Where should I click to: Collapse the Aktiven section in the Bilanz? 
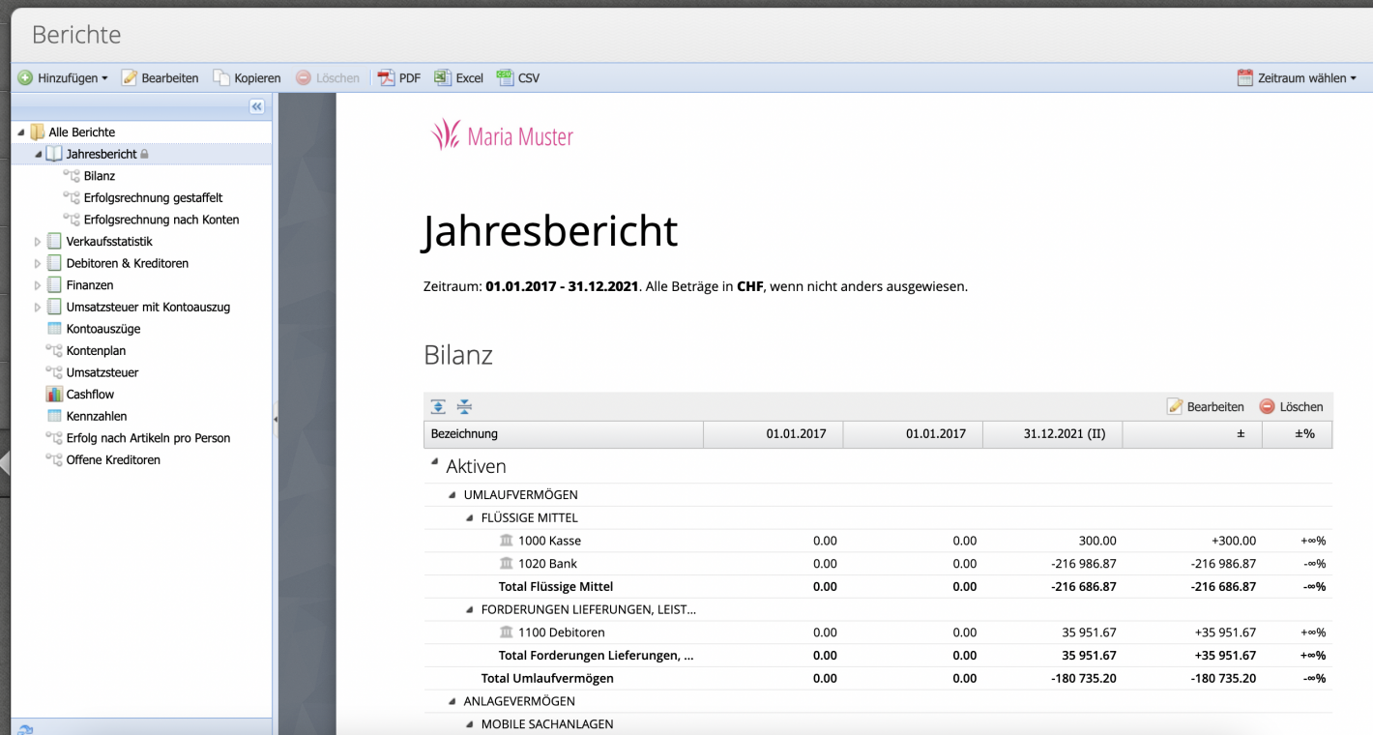coord(433,462)
